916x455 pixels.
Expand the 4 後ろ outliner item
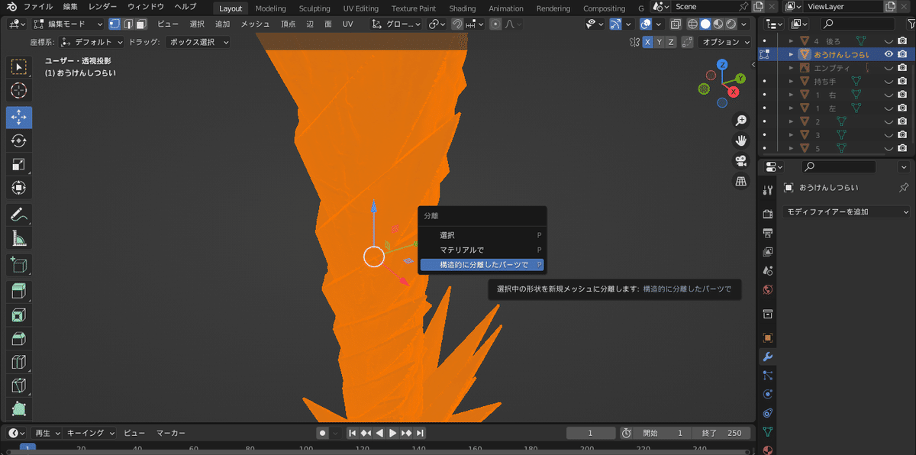pyautogui.click(x=792, y=41)
